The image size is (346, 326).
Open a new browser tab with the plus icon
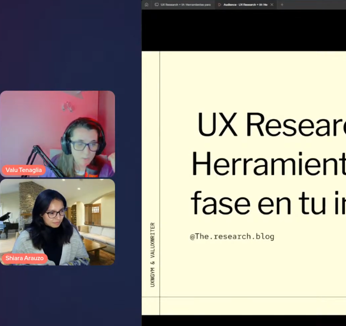pos(281,5)
